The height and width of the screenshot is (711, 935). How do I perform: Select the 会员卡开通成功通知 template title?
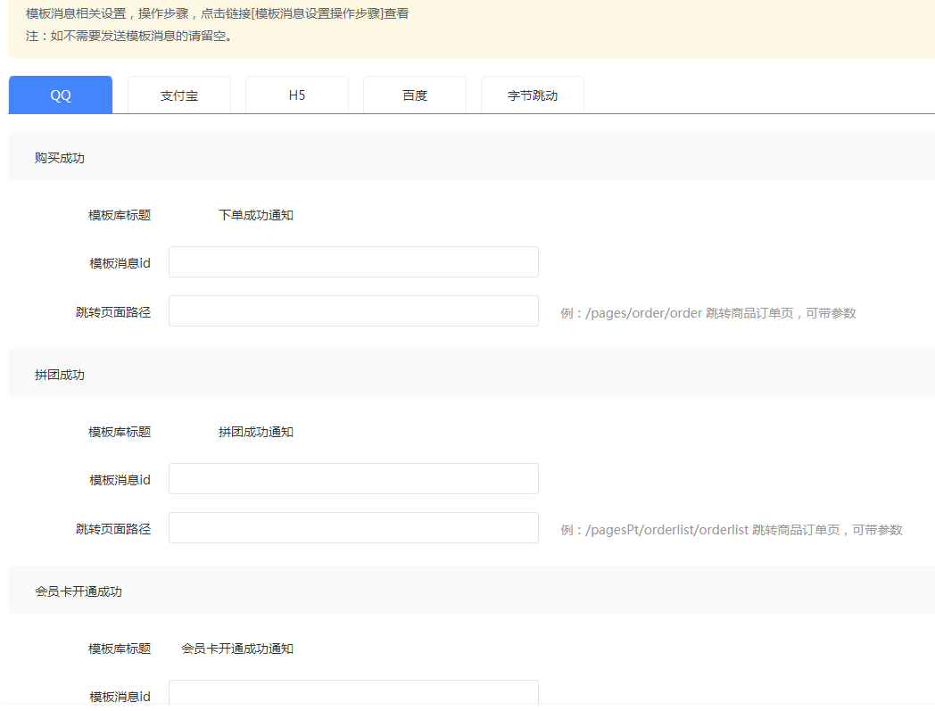tap(237, 649)
